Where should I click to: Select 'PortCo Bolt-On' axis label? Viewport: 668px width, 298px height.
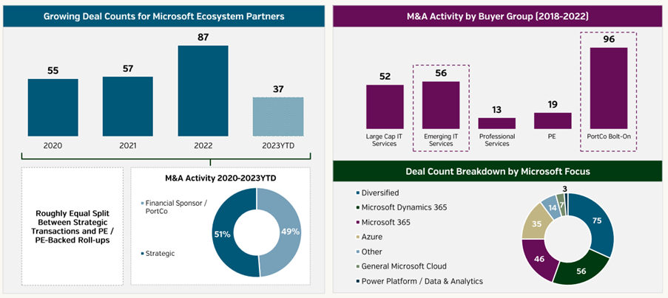[x=609, y=136]
